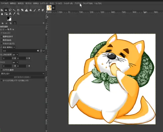Viewport: 163px width, 132px height.
Task: Select the Fuzzy Select wand tool
Action: (14, 10)
